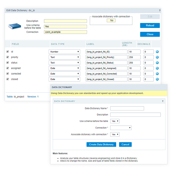Click the help icon in Data Dictionary panel

pyautogui.click(x=163, y=101)
